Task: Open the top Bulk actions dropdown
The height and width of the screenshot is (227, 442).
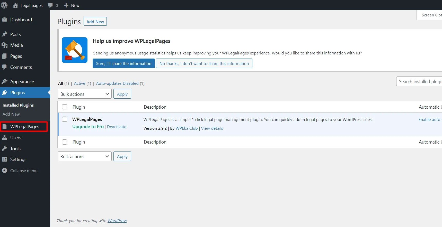Action: pos(85,94)
